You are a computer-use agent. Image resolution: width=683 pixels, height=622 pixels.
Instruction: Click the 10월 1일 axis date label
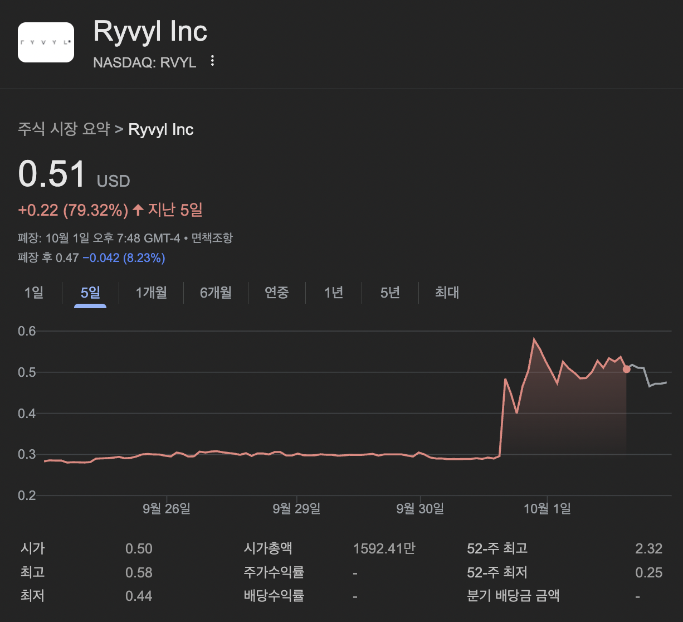(x=547, y=508)
